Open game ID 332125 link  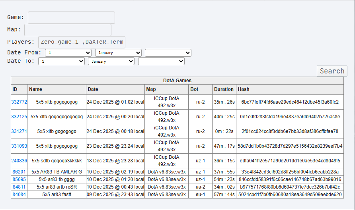pos(19,117)
